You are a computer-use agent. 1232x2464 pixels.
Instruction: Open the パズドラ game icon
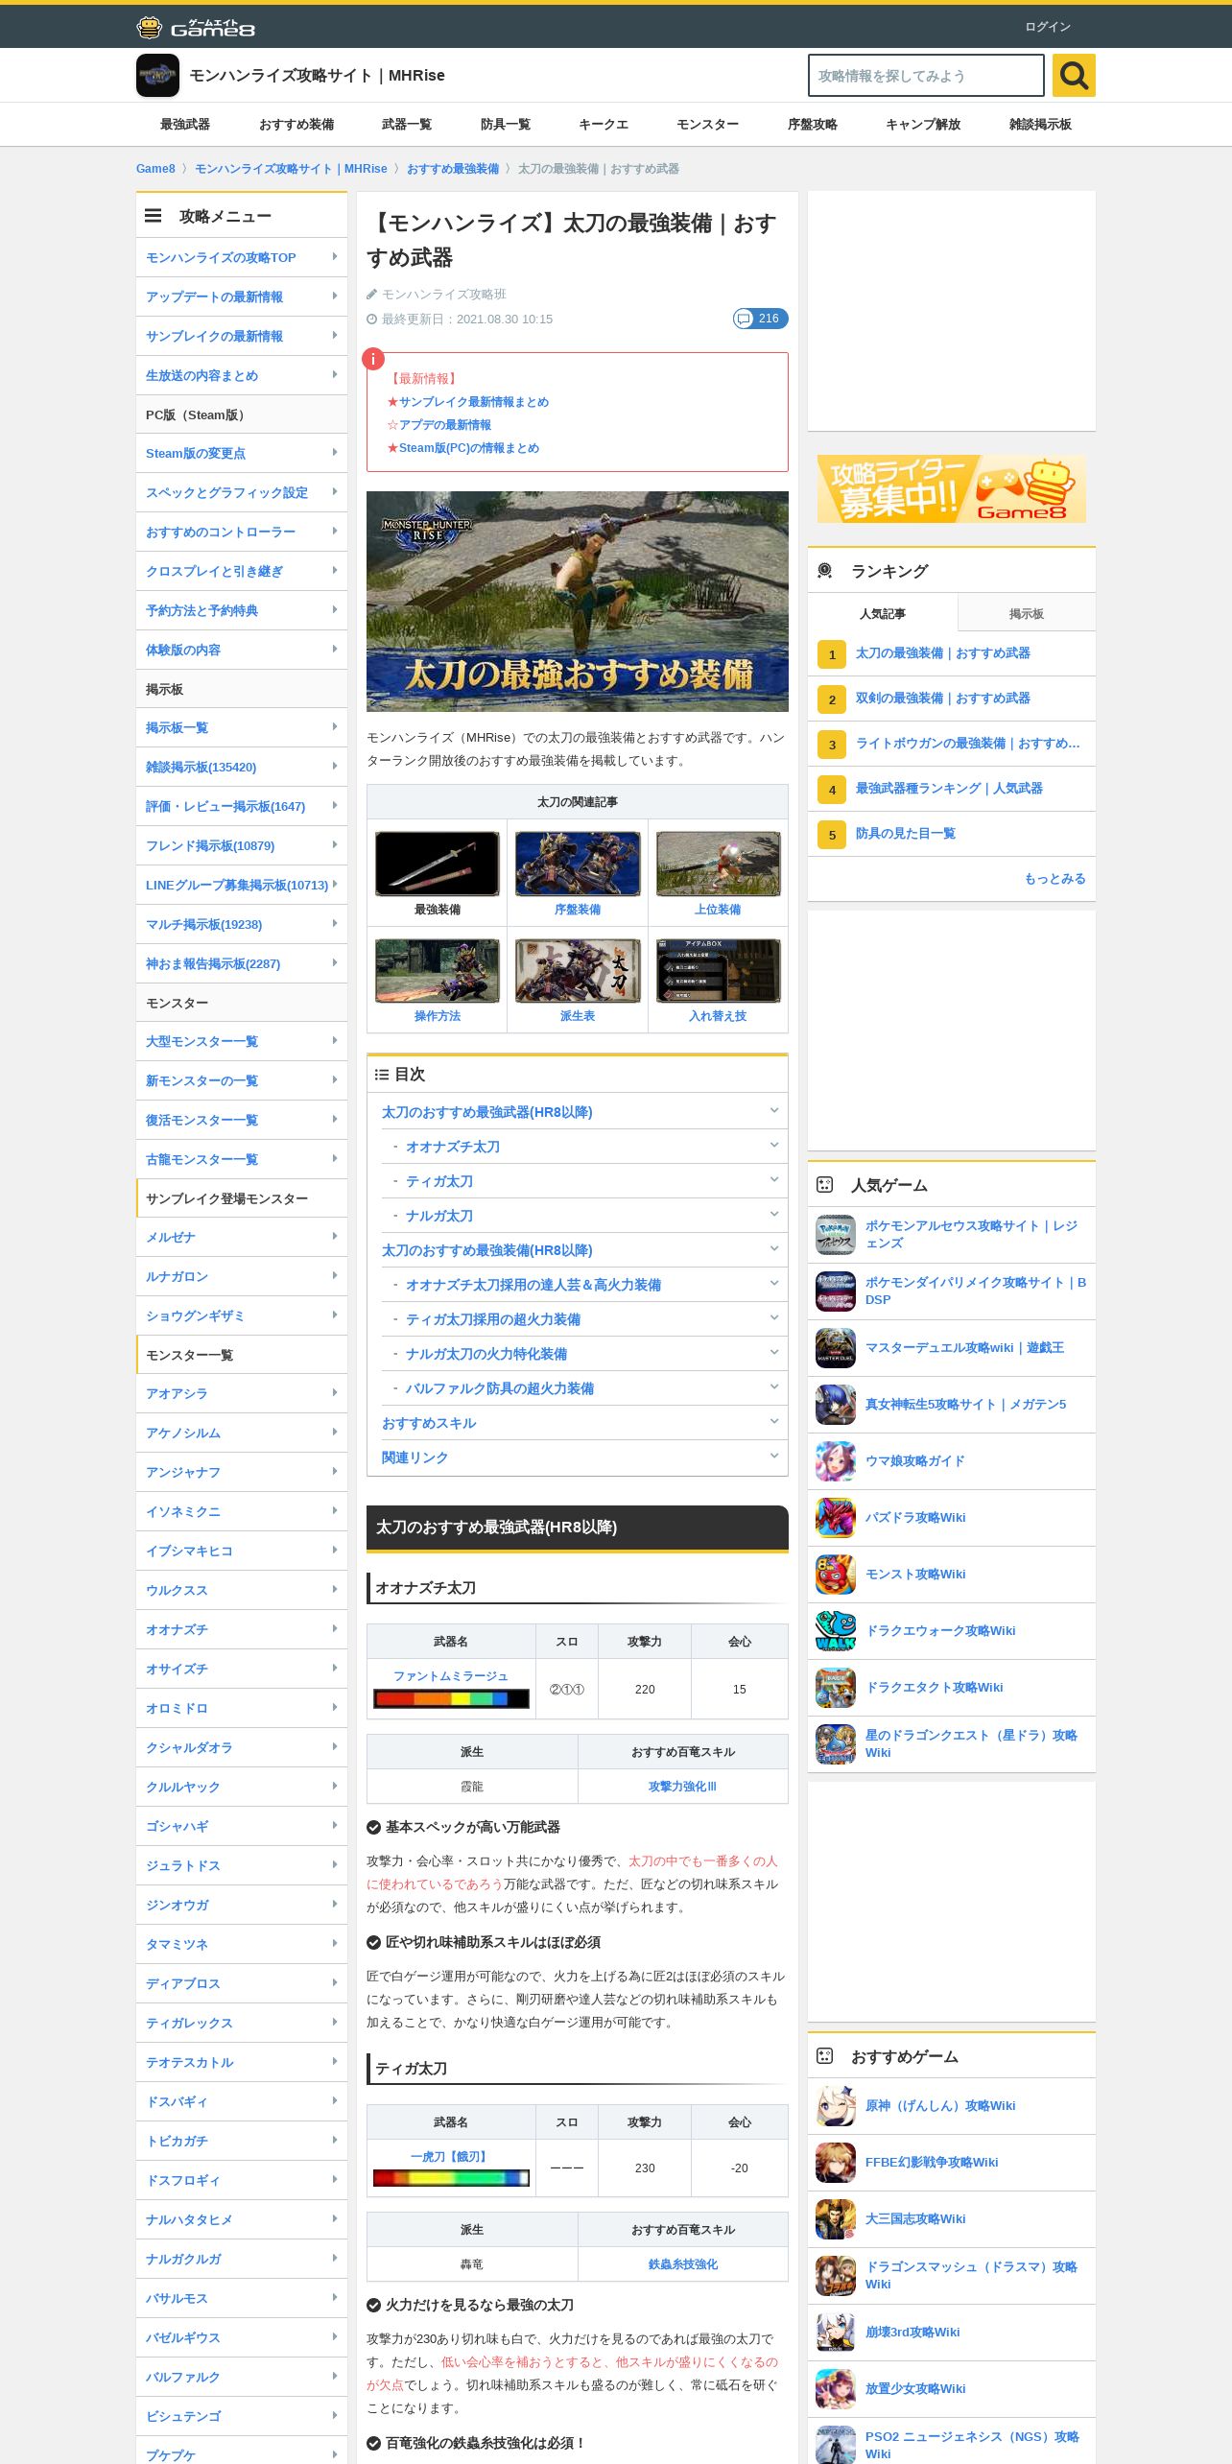coord(835,1518)
